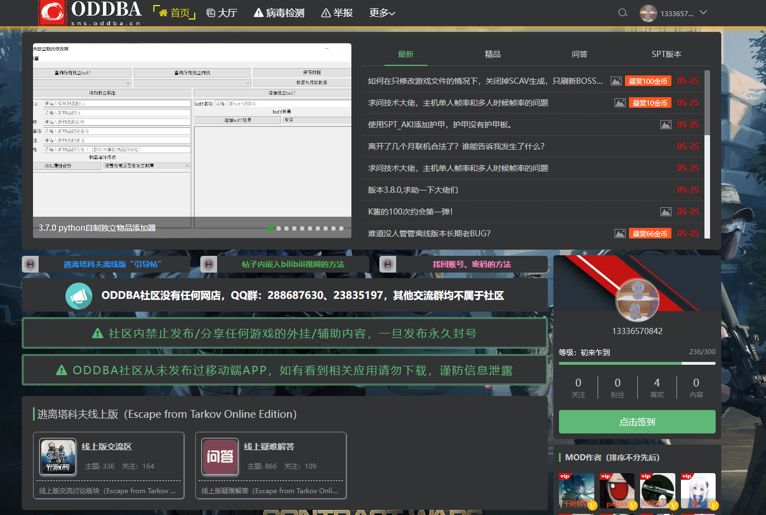Click the 悬赏66金币 bounty badge

coord(650,233)
